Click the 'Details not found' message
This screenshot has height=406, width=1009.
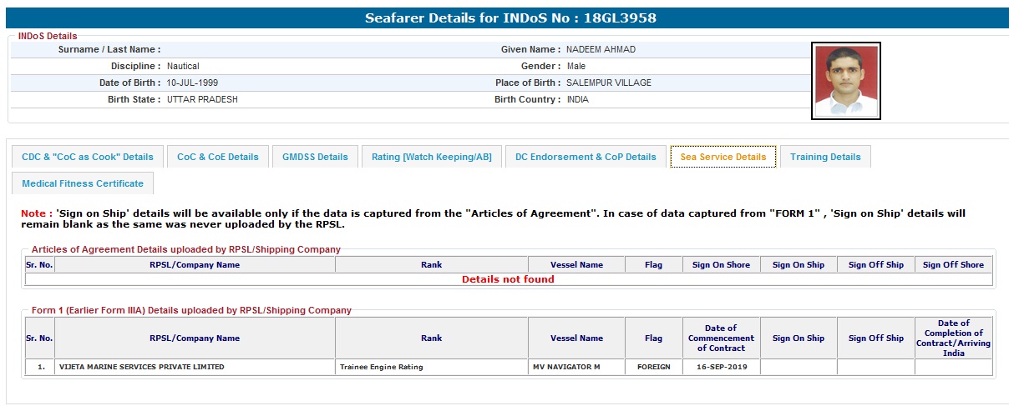tap(508, 279)
